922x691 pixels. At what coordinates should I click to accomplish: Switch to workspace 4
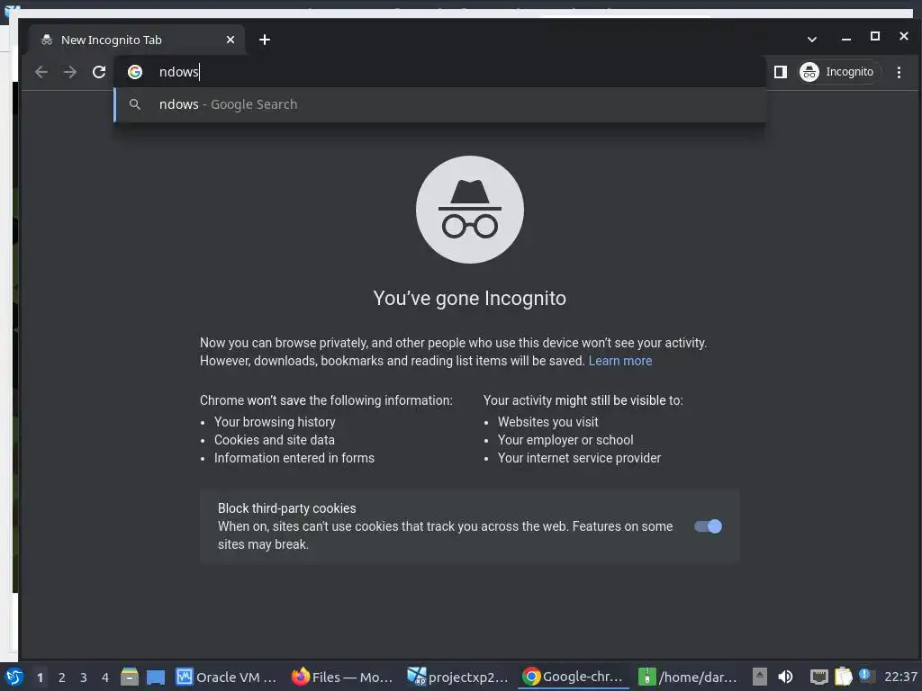pyautogui.click(x=105, y=678)
